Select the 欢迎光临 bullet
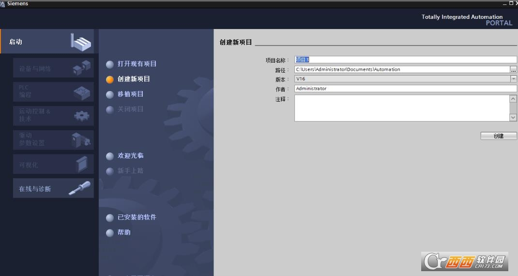This screenshot has height=276, width=518. pyautogui.click(x=110, y=156)
